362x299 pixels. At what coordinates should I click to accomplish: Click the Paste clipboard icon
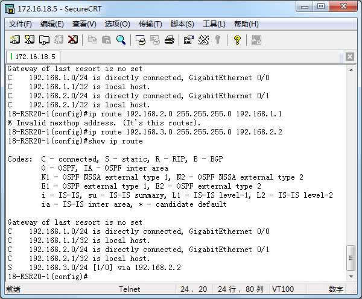click(x=106, y=40)
